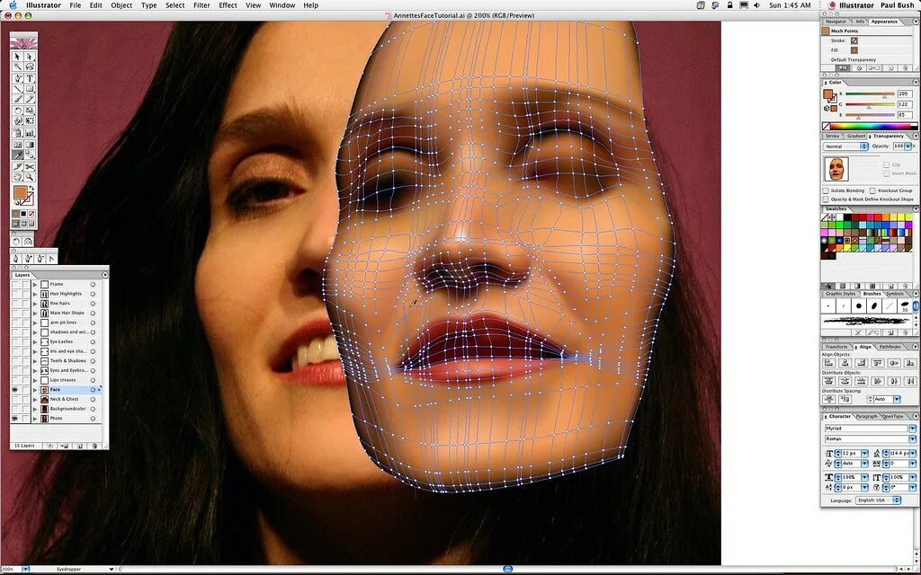
Task: Select the Zoom magnifier tool
Action: click(x=30, y=177)
